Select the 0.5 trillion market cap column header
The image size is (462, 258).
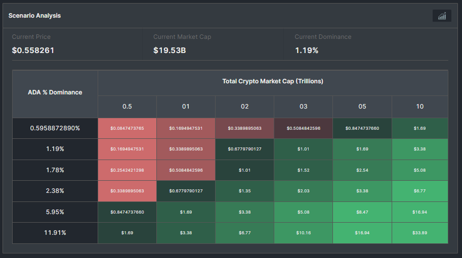pos(127,107)
